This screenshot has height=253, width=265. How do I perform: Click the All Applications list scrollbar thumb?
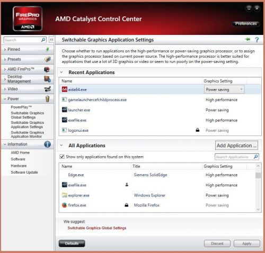258,175
